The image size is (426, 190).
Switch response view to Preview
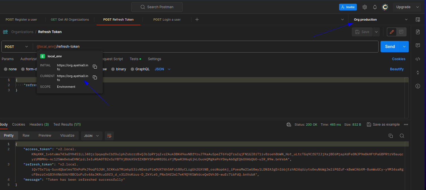[45, 136]
